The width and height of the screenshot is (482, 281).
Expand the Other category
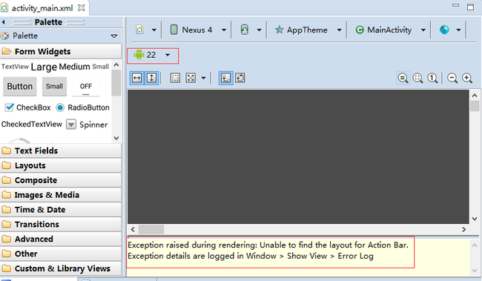(x=61, y=254)
